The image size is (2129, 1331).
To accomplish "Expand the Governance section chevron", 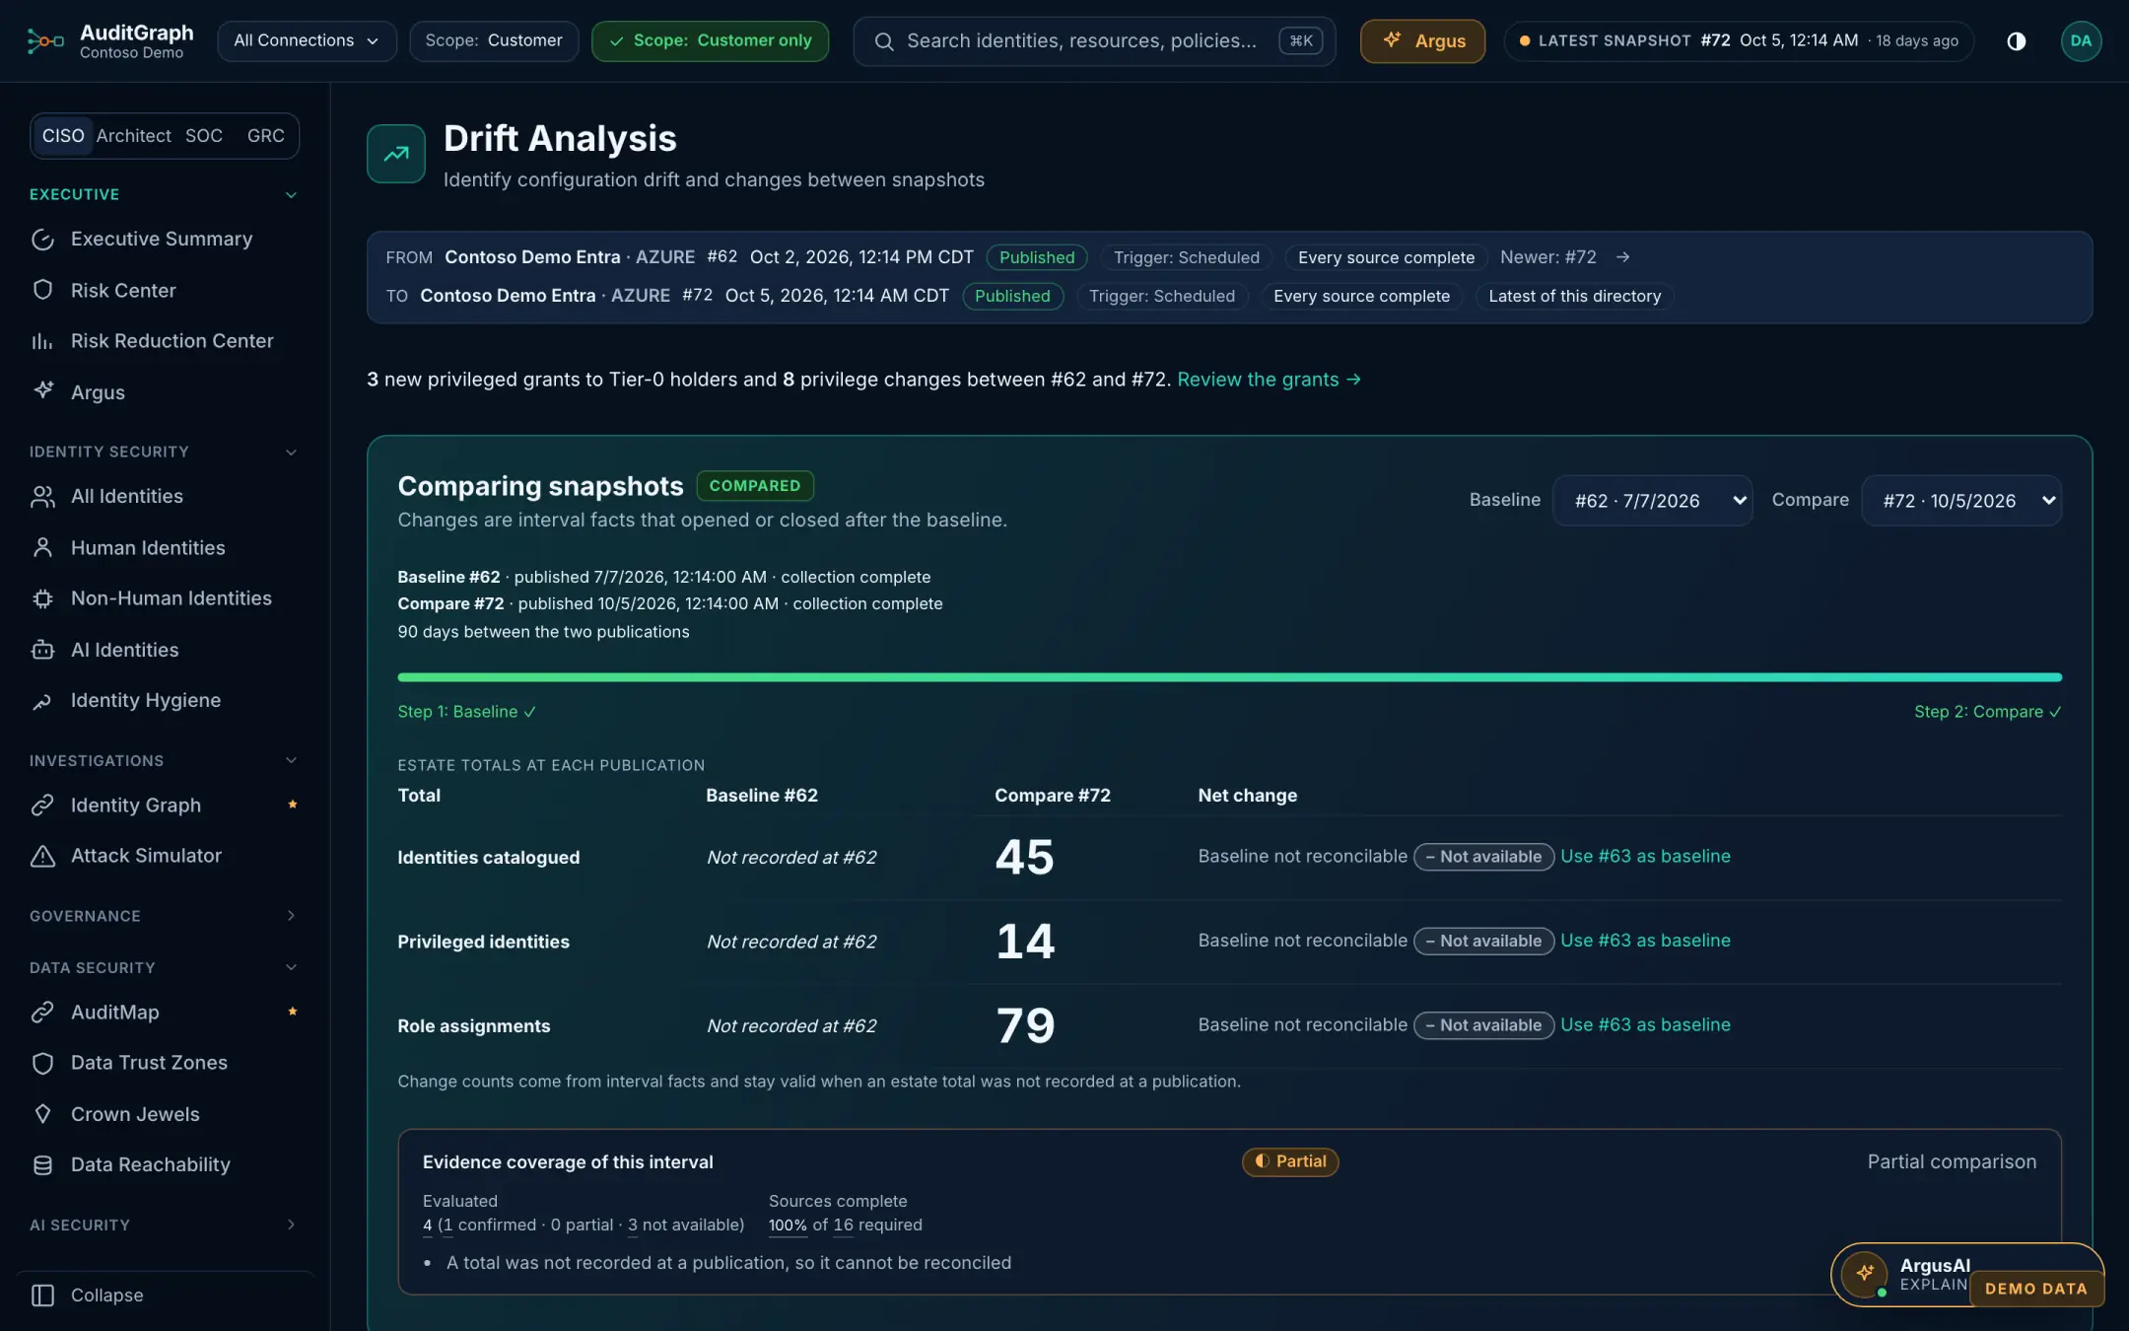I will point(291,916).
